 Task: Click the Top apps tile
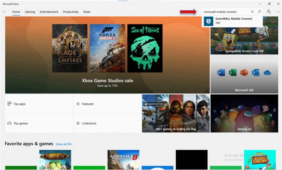(39, 104)
